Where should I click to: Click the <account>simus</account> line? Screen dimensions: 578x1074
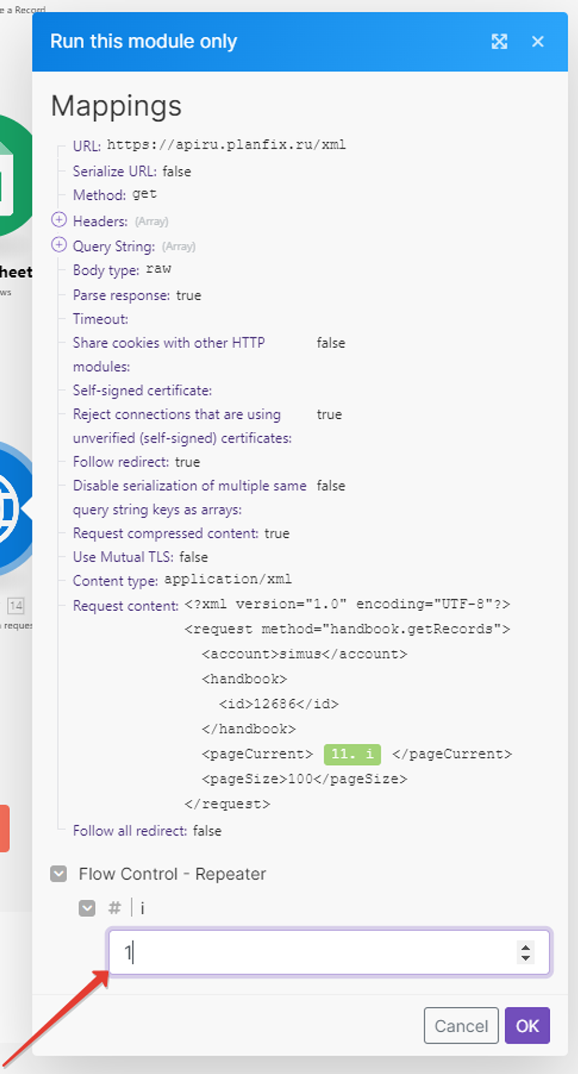pos(304,654)
